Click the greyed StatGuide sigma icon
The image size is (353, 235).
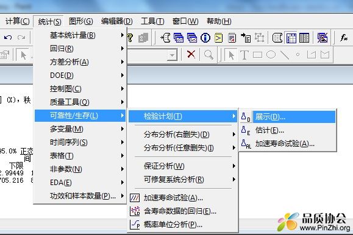143,38
